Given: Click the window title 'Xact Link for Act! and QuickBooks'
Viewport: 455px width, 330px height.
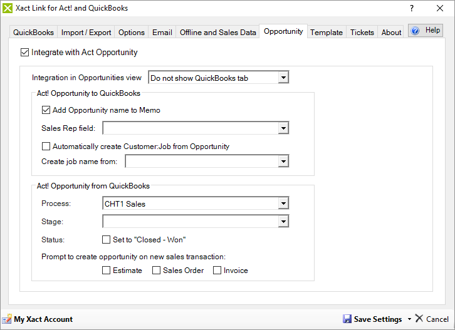Looking at the screenshot, I should 71,8.
